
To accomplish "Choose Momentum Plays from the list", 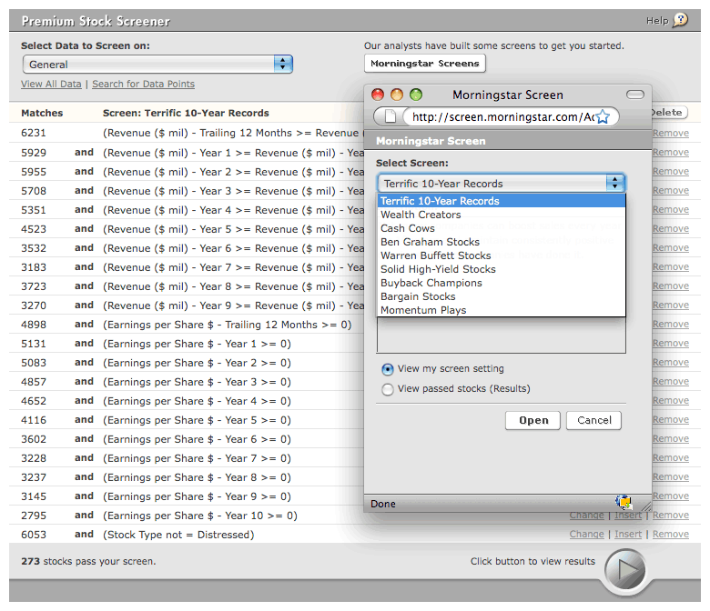I will pos(502,310).
